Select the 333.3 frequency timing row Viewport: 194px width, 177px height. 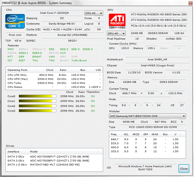(x=147, y=151)
